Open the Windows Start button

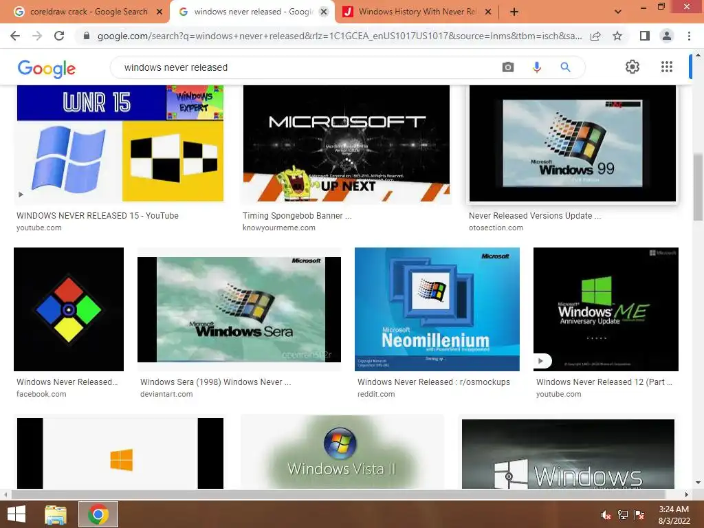[16, 514]
